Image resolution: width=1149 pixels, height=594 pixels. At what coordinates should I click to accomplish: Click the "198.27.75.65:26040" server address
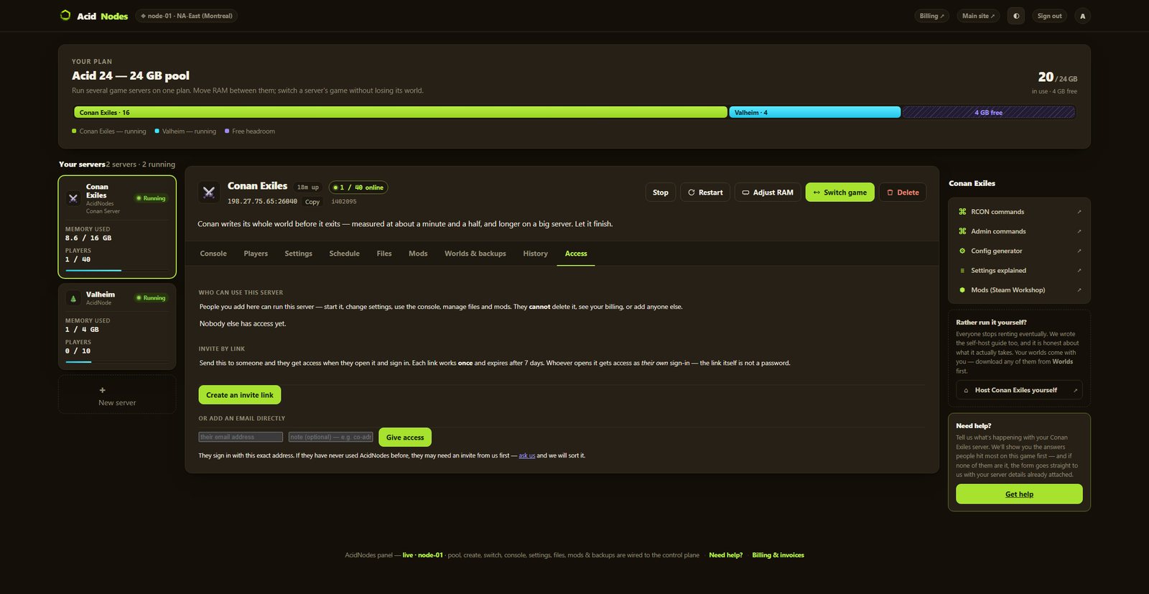pyautogui.click(x=262, y=202)
